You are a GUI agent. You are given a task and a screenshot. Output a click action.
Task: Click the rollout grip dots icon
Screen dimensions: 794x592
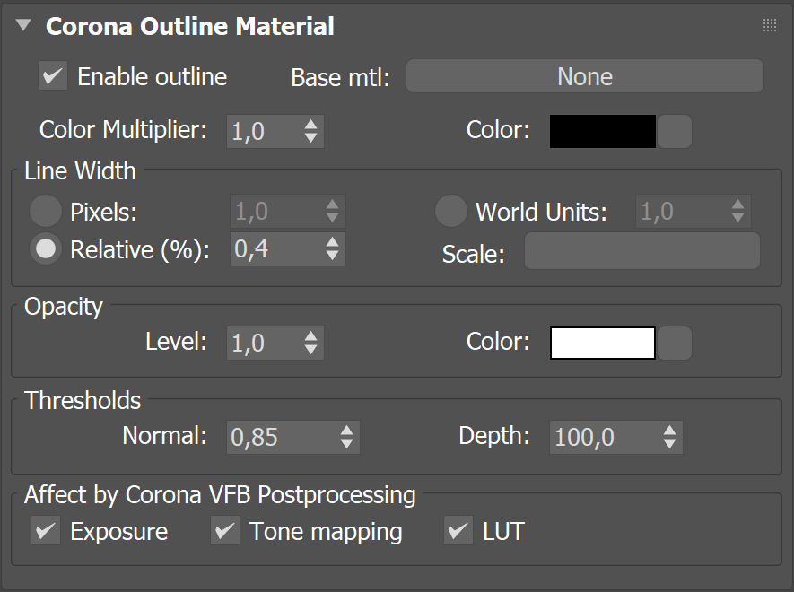point(769,25)
